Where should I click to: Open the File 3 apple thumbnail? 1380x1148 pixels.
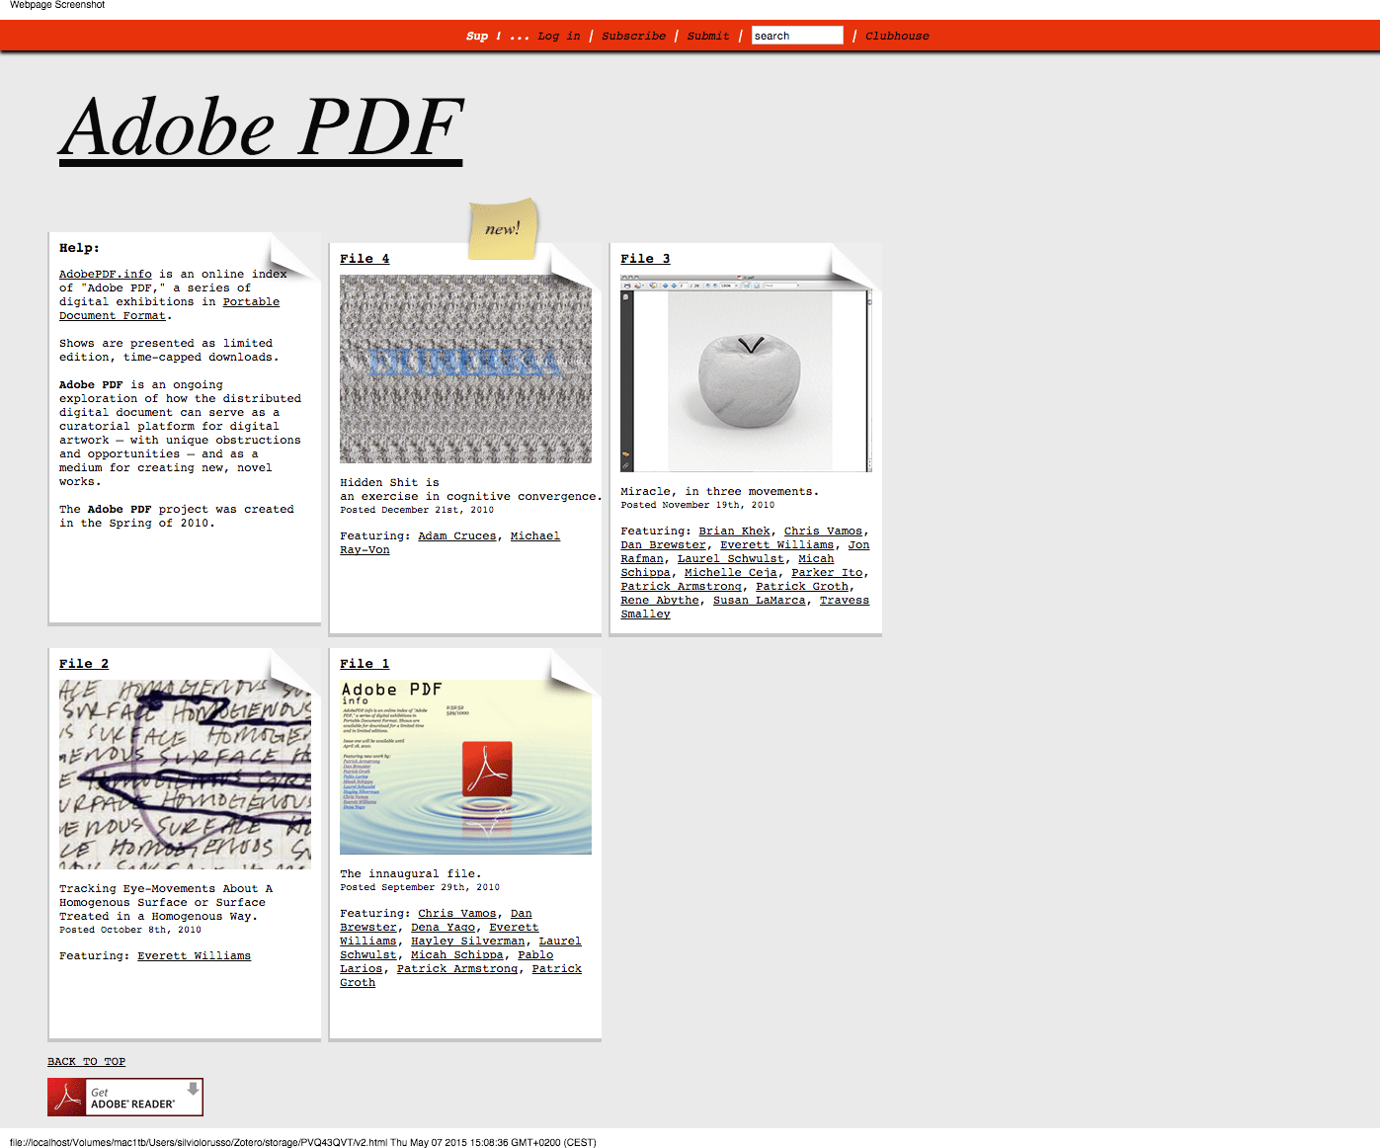[746, 373]
